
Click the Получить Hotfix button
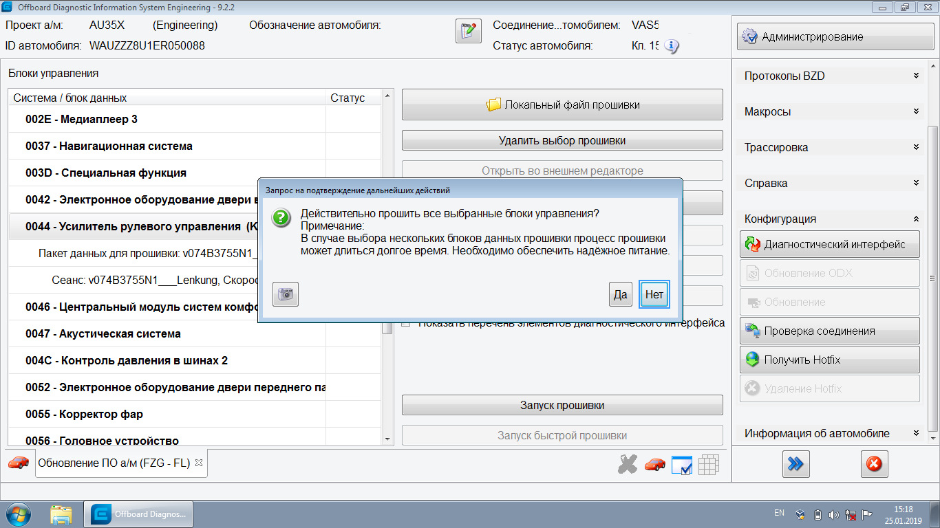830,360
